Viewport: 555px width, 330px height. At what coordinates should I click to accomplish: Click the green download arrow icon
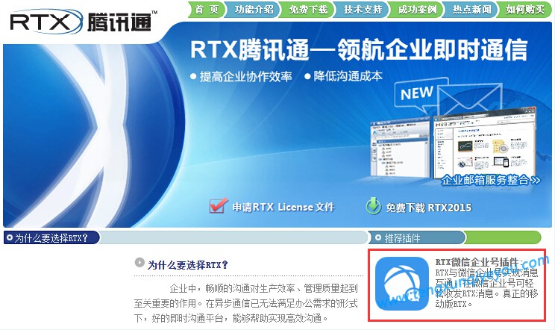point(374,206)
